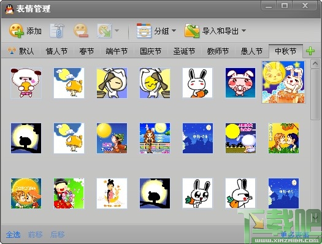Select the girl in red dress emoticon
Viewport: 322px width, 244px height.
pos(69,193)
